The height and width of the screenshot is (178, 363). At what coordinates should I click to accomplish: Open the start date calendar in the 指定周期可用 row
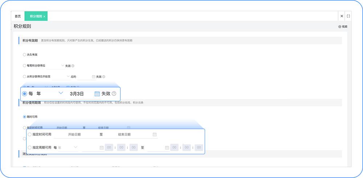(x=101, y=148)
